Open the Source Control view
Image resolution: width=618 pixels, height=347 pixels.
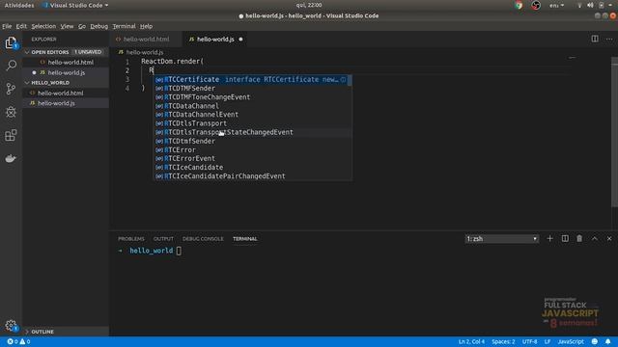[x=11, y=89]
